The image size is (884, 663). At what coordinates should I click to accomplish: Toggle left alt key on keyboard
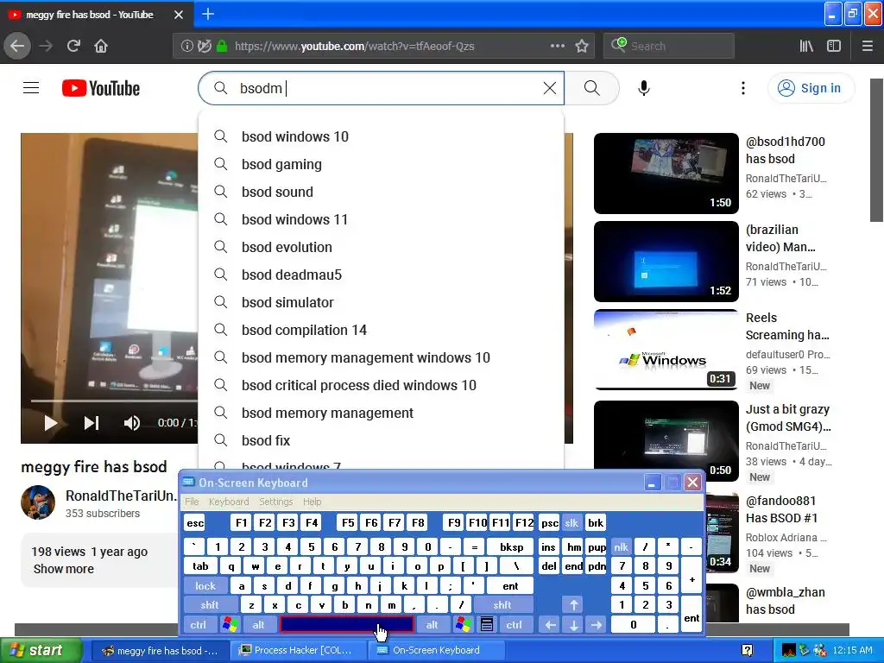(x=259, y=625)
